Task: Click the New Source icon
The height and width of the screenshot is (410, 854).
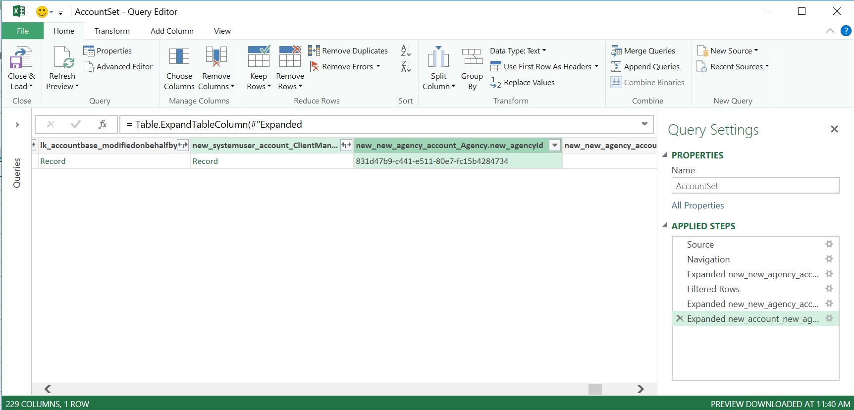Action: click(x=702, y=51)
